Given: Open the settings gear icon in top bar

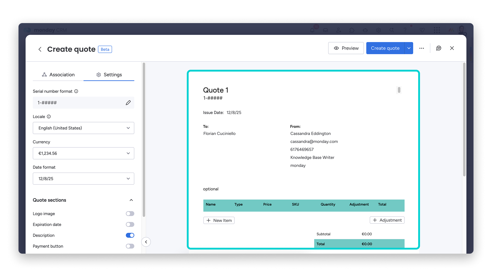Looking at the screenshot, I should click(x=378, y=30).
